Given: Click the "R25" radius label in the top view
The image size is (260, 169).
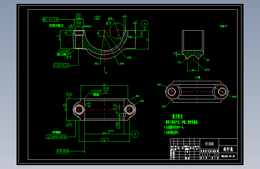Looking at the screenshot, I should pyautogui.click(x=130, y=37).
